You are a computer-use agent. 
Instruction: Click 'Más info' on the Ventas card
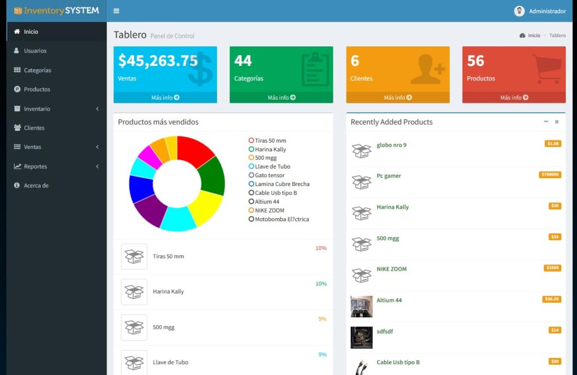165,97
